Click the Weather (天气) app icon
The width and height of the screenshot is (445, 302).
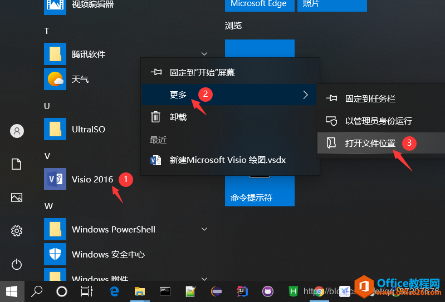point(55,79)
